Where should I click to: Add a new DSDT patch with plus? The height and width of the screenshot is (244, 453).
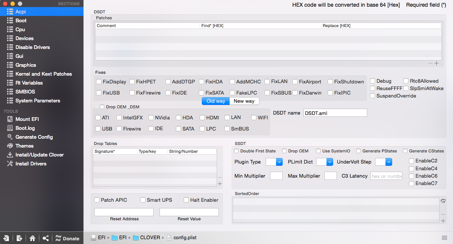coord(437,63)
